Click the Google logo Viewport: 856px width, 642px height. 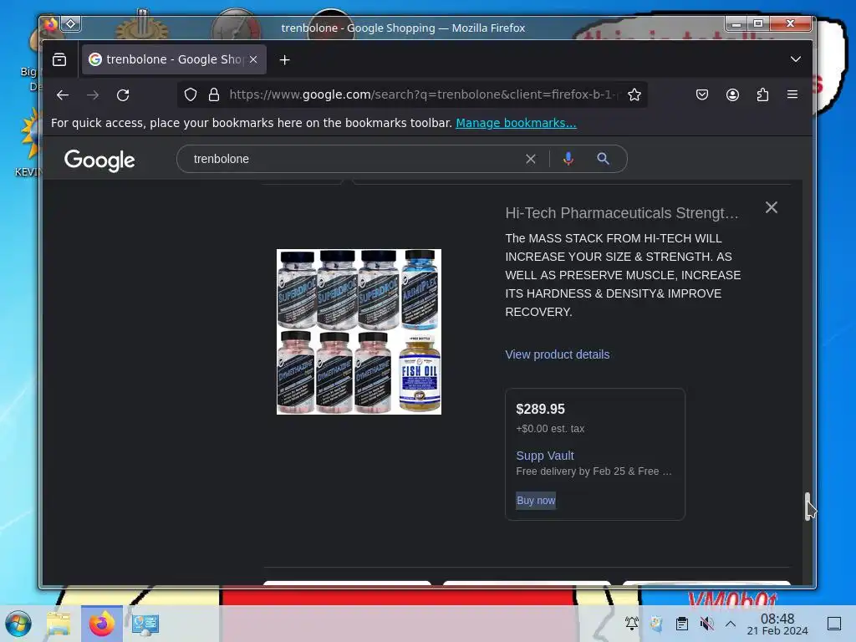[99, 160]
